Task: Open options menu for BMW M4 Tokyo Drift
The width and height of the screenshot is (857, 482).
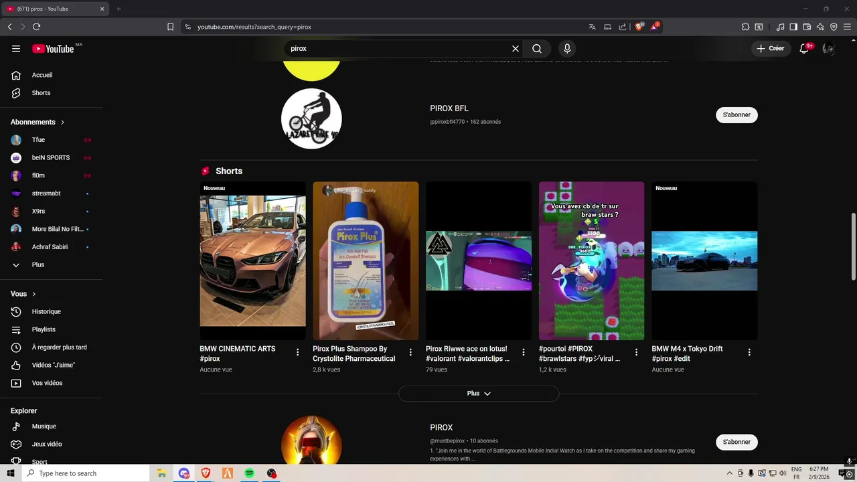Action: click(749, 352)
